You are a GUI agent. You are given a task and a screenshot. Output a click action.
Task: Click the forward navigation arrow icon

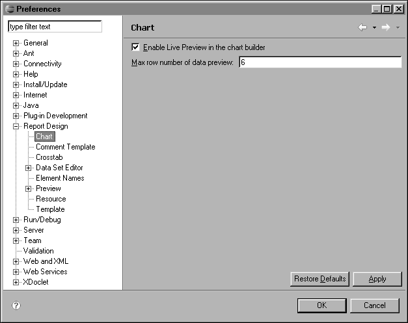pos(386,27)
